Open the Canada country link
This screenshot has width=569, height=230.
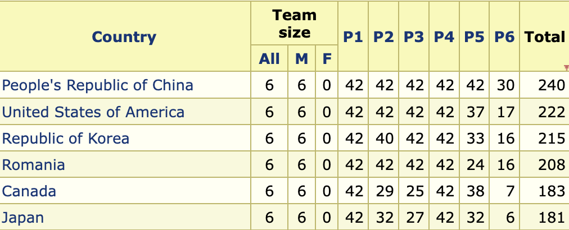pos(29,191)
